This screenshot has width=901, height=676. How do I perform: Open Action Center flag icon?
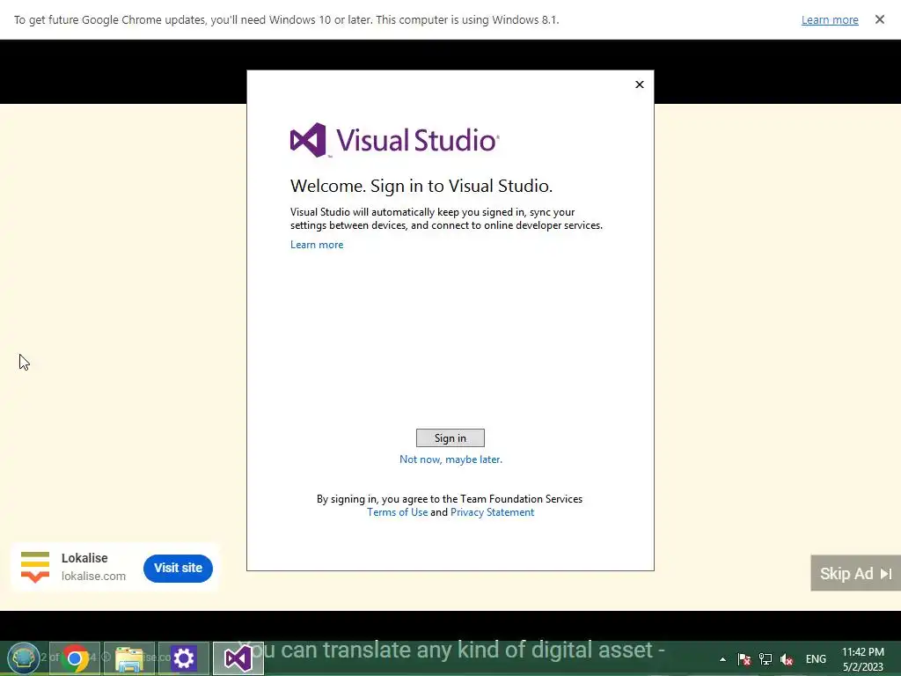(744, 659)
